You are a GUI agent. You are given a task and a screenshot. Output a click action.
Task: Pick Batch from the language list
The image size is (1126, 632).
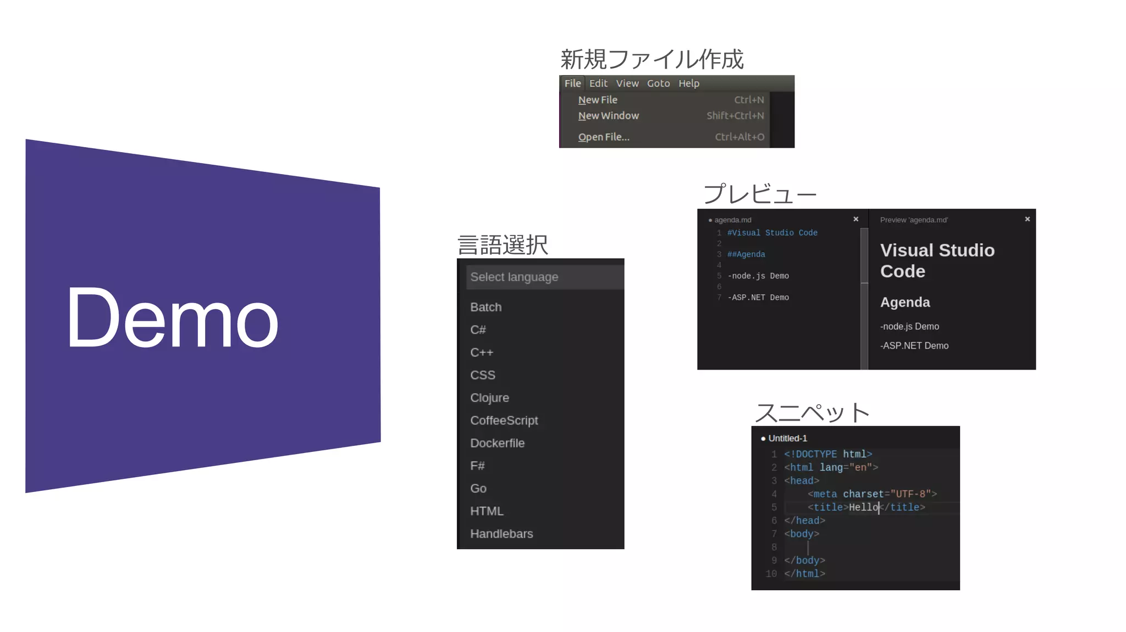pyautogui.click(x=486, y=307)
